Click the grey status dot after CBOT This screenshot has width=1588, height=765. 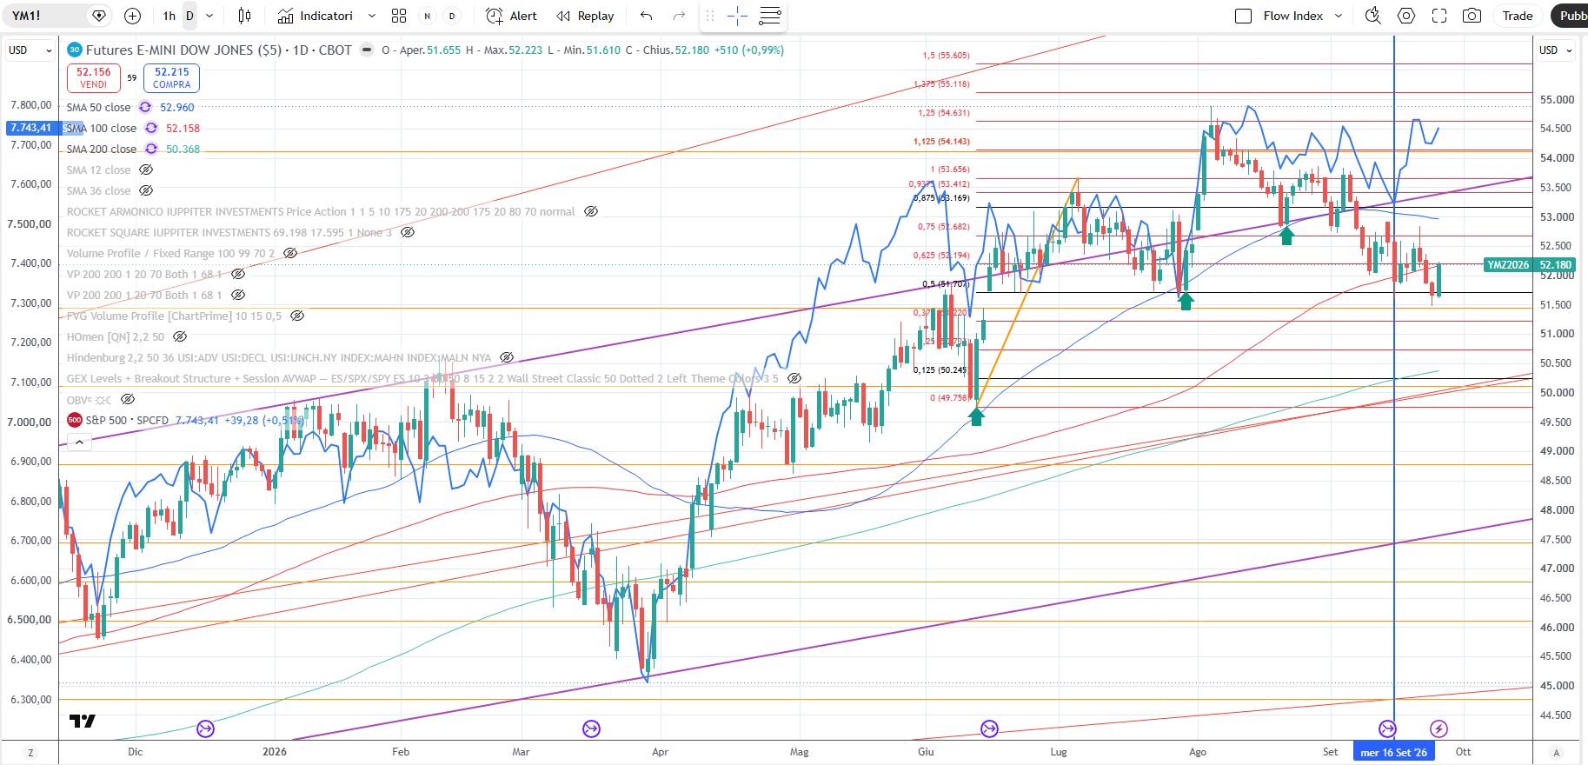click(367, 50)
